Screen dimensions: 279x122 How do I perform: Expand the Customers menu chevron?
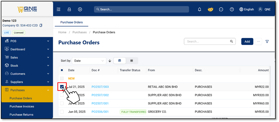click(x=48, y=74)
